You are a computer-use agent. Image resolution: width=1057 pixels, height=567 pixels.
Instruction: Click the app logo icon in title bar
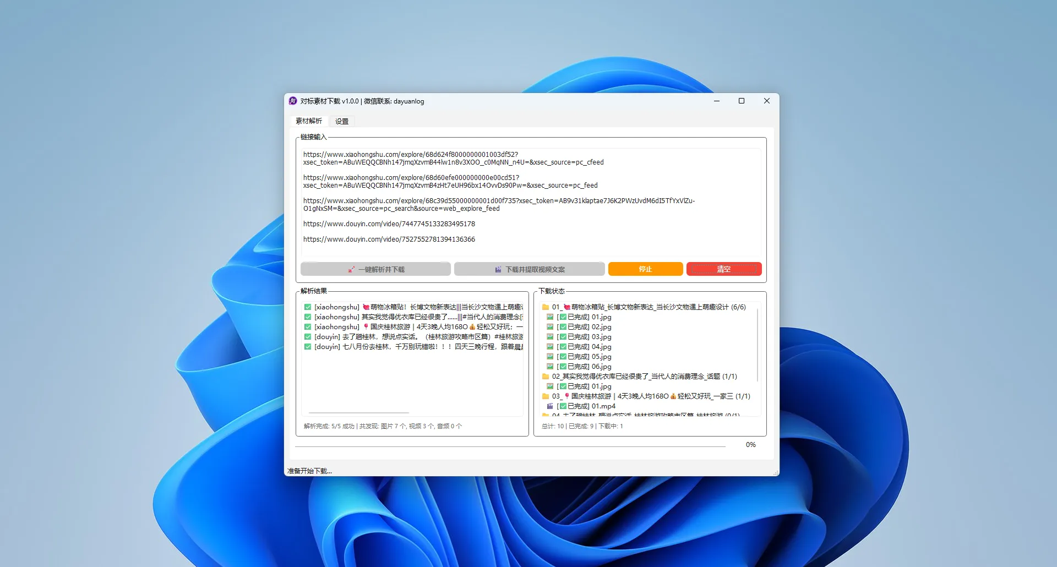pyautogui.click(x=293, y=101)
